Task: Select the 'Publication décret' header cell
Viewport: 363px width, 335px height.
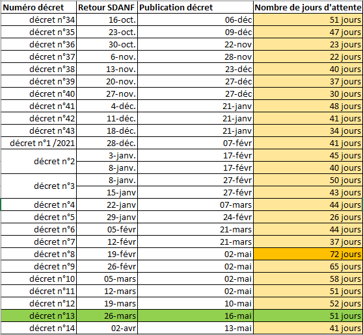Action: [195, 7]
